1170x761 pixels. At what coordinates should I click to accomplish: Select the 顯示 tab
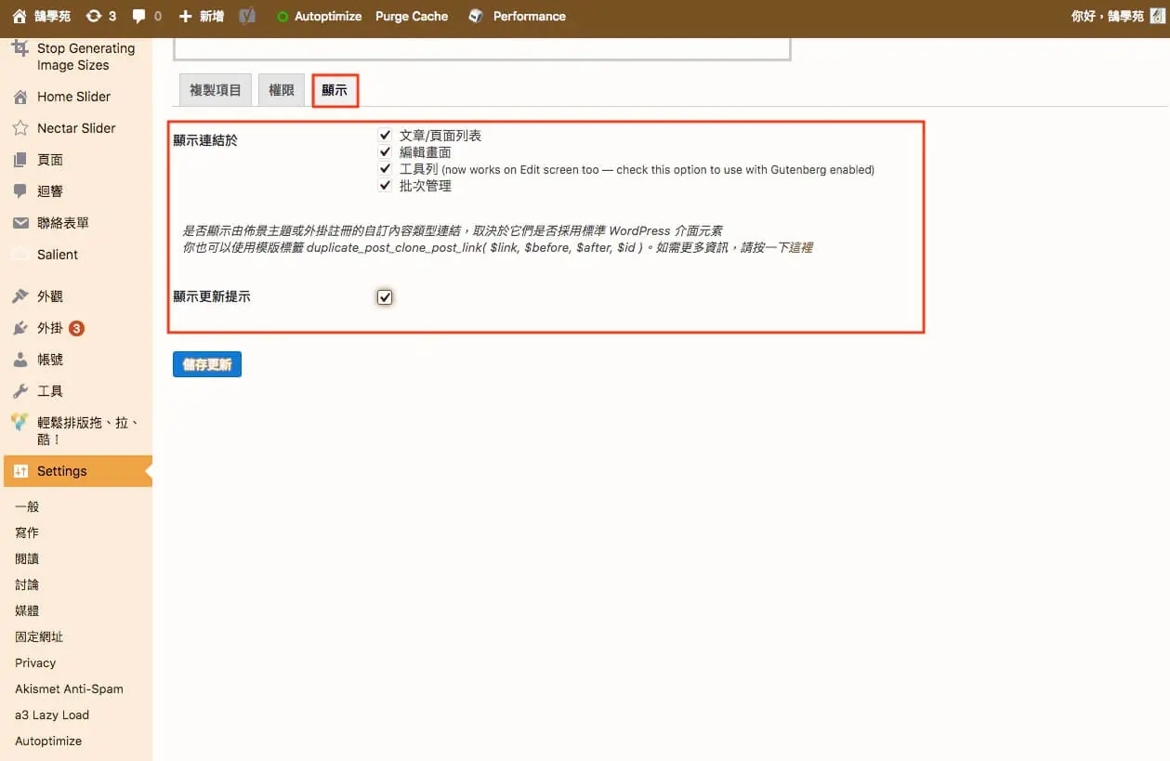[x=335, y=90]
